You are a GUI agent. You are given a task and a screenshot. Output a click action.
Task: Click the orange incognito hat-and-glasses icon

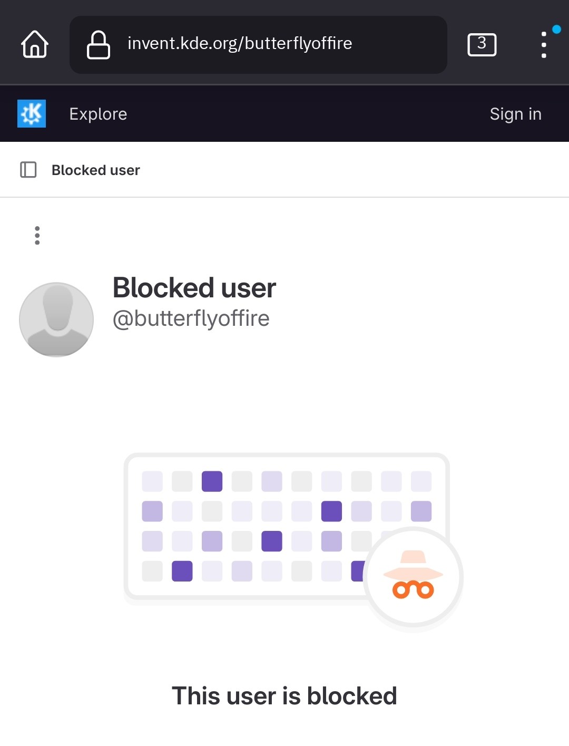(x=414, y=576)
